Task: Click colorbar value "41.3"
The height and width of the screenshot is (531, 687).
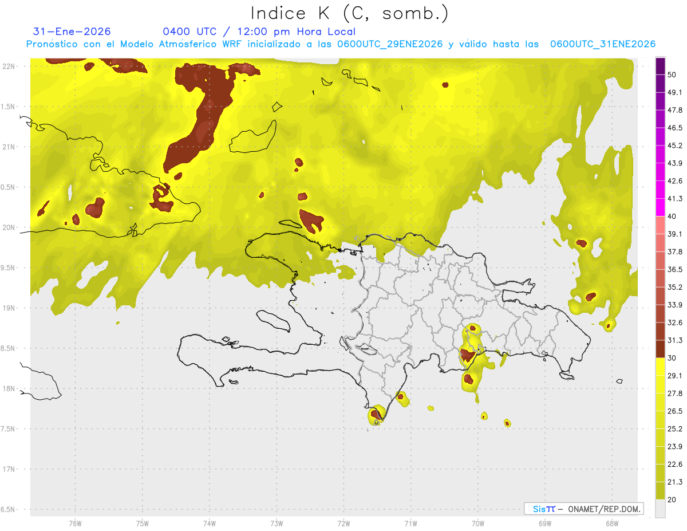Action: tap(674, 199)
